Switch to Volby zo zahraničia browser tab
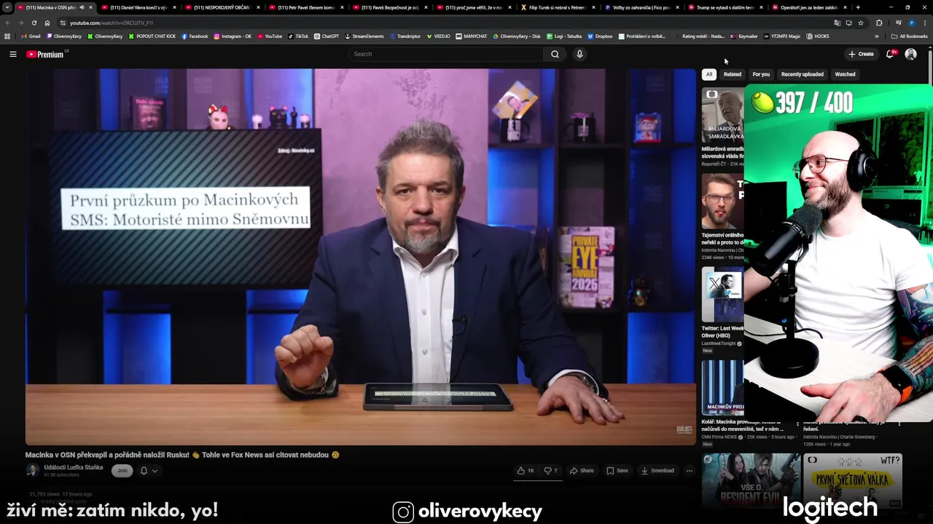The height and width of the screenshot is (524, 933). tap(641, 7)
